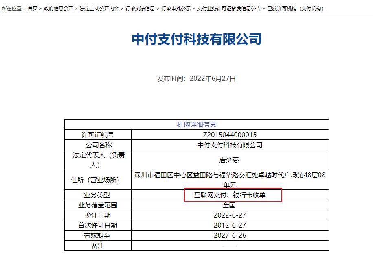
Task: Click the 法定代表人（负责人） label cell
Action: pos(98,160)
